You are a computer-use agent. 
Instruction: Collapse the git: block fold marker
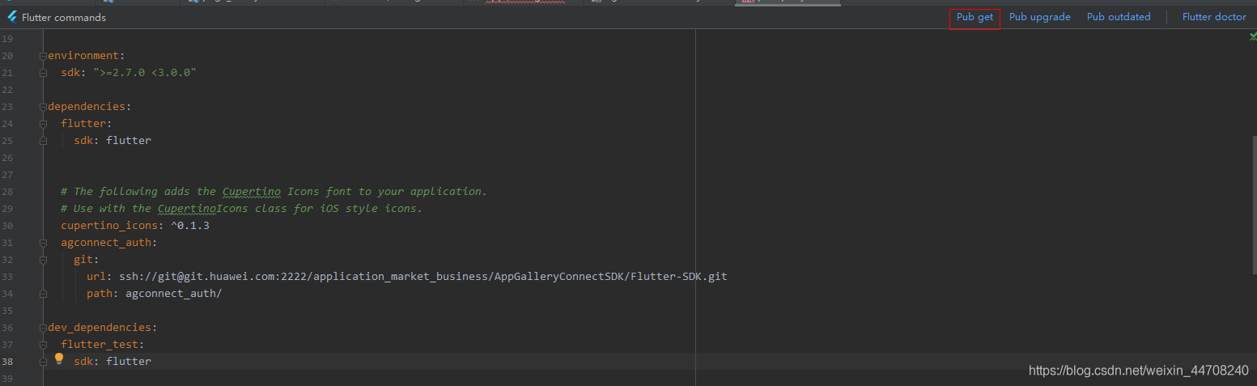pos(43,260)
